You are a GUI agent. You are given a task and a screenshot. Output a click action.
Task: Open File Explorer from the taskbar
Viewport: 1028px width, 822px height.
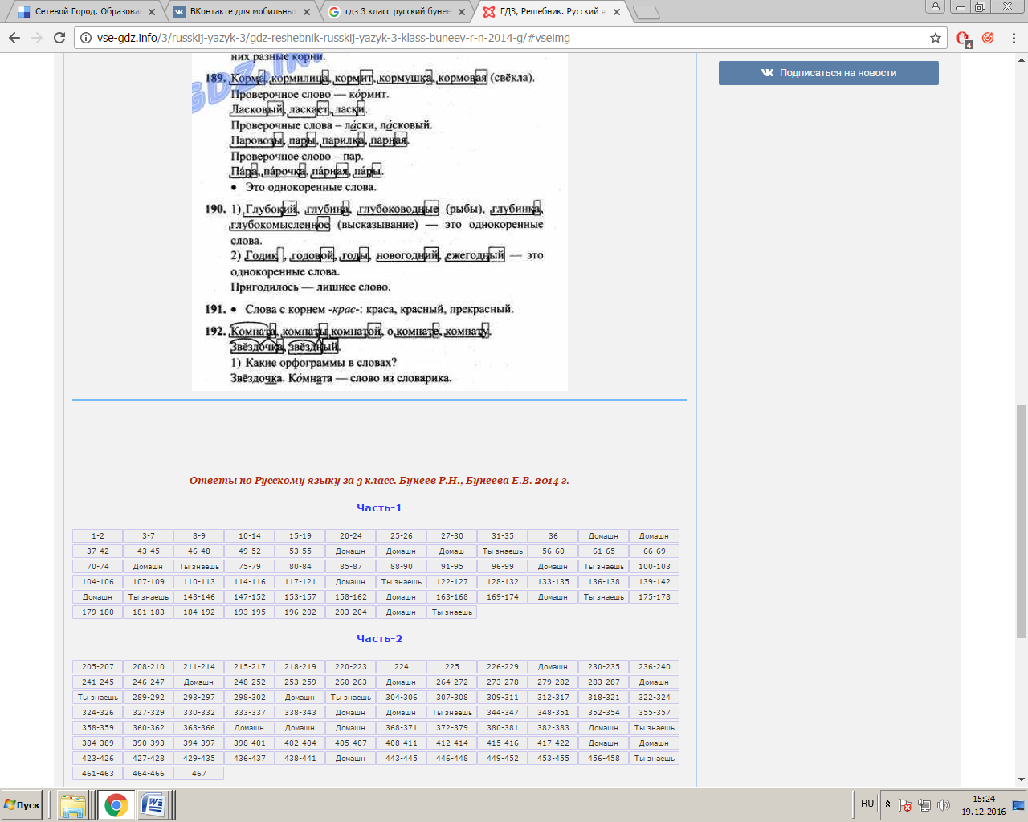pyautogui.click(x=73, y=805)
